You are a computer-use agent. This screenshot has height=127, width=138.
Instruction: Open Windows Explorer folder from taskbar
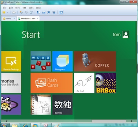14,125
